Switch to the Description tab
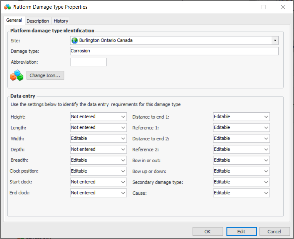 tap(38, 21)
